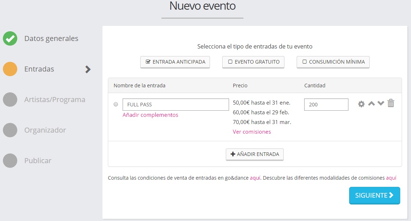
Task: Move FULL PASS ticket up with arrow
Action: 371,104
